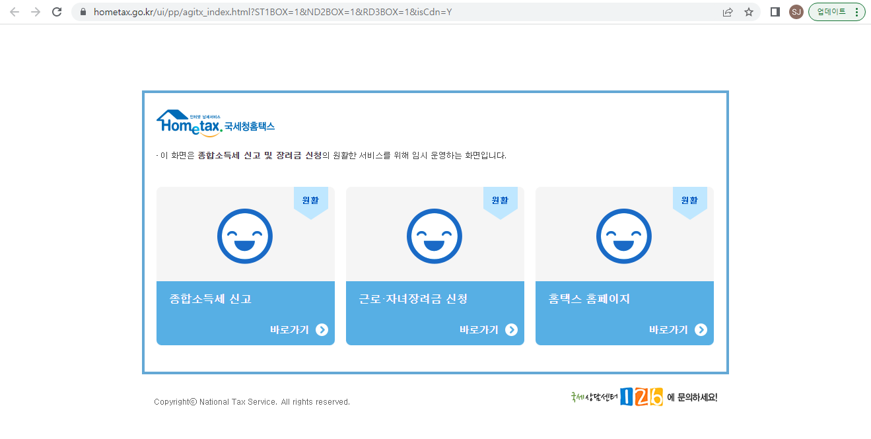Click the Hometax 국세청홈택스 logo
871x439 pixels.
point(216,123)
